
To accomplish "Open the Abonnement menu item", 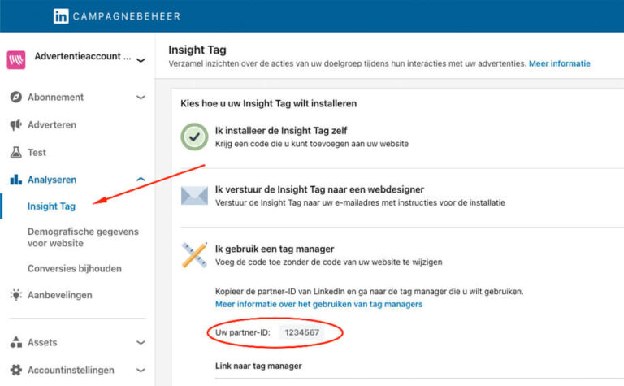I will (55, 97).
